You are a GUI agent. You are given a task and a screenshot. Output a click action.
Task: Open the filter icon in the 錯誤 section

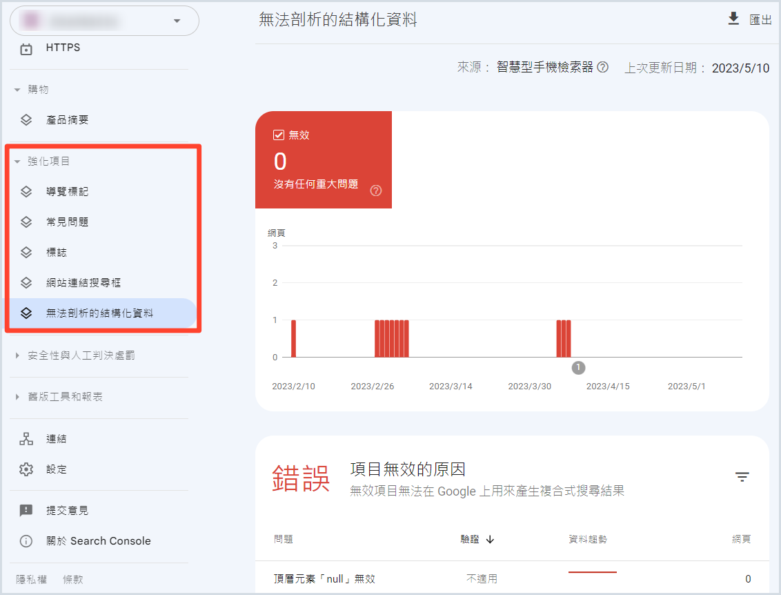(x=742, y=477)
